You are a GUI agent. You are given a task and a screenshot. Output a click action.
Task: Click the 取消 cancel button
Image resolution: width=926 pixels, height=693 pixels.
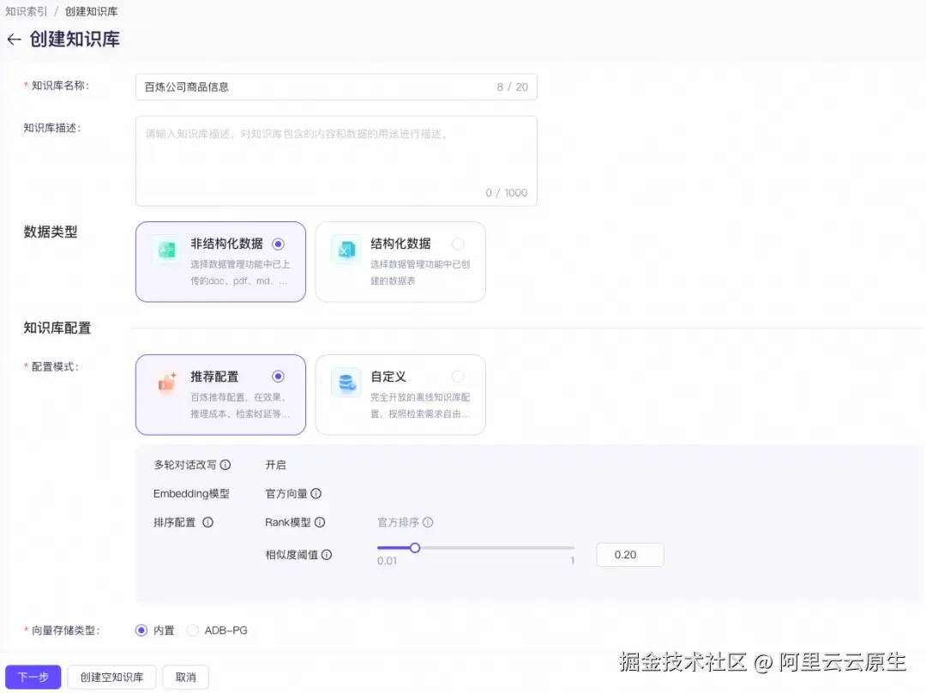pos(186,676)
